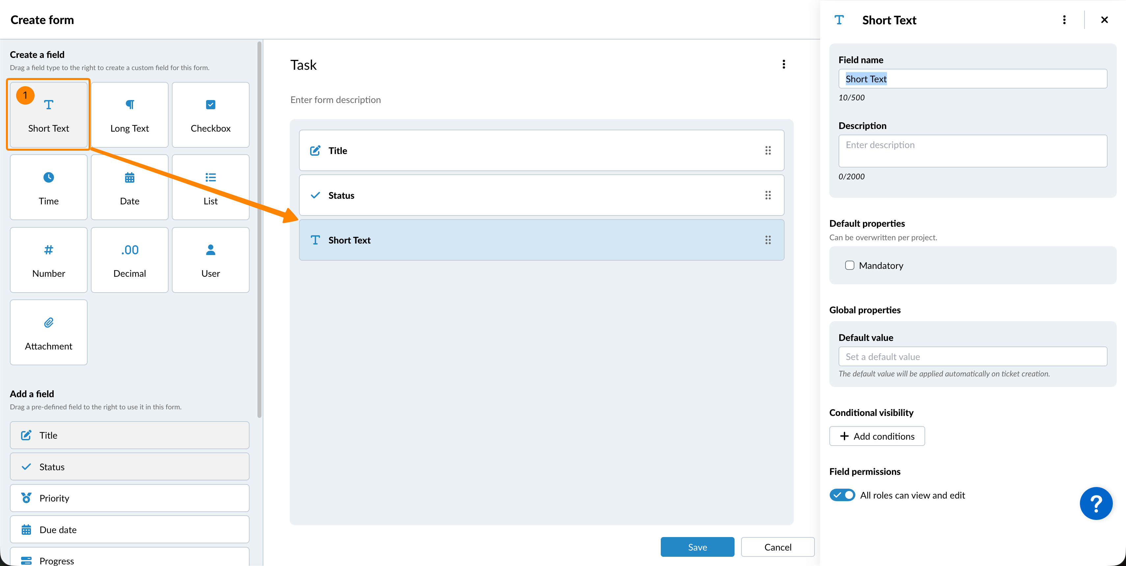Enable the Mandatory checkbox
Screen dimensions: 1126x566
[x=849, y=266]
